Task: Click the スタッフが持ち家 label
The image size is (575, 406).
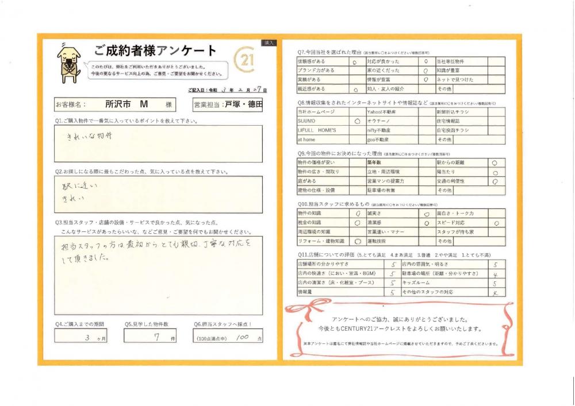Action: (x=455, y=232)
